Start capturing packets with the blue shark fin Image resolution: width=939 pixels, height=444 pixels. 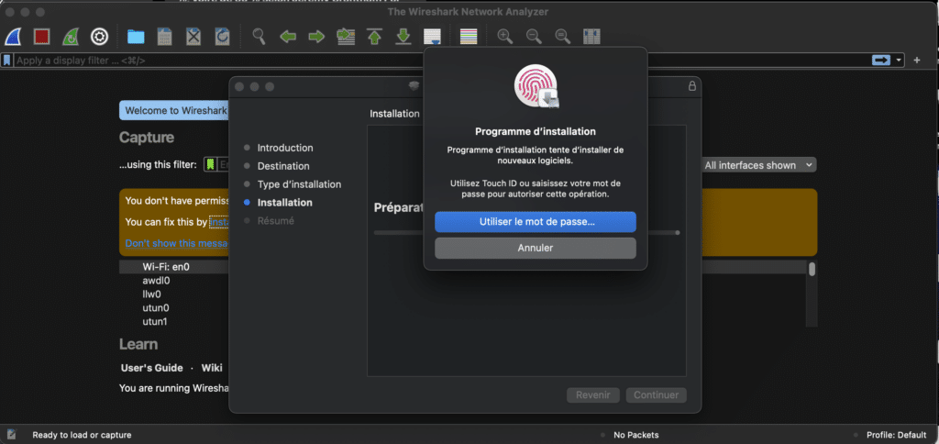click(13, 37)
